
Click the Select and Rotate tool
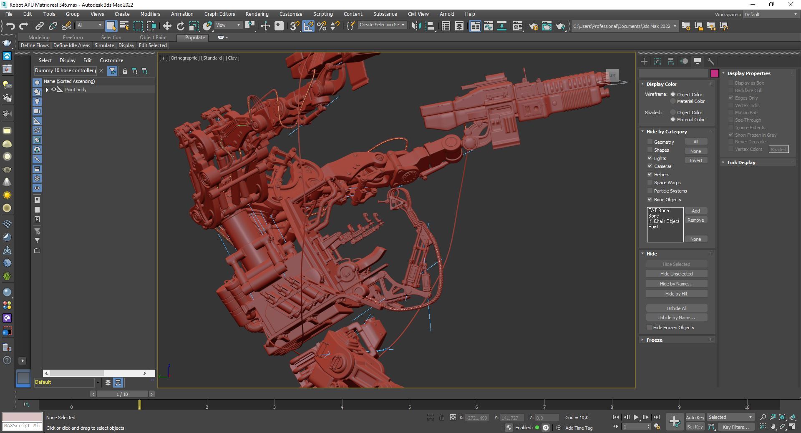(x=180, y=26)
